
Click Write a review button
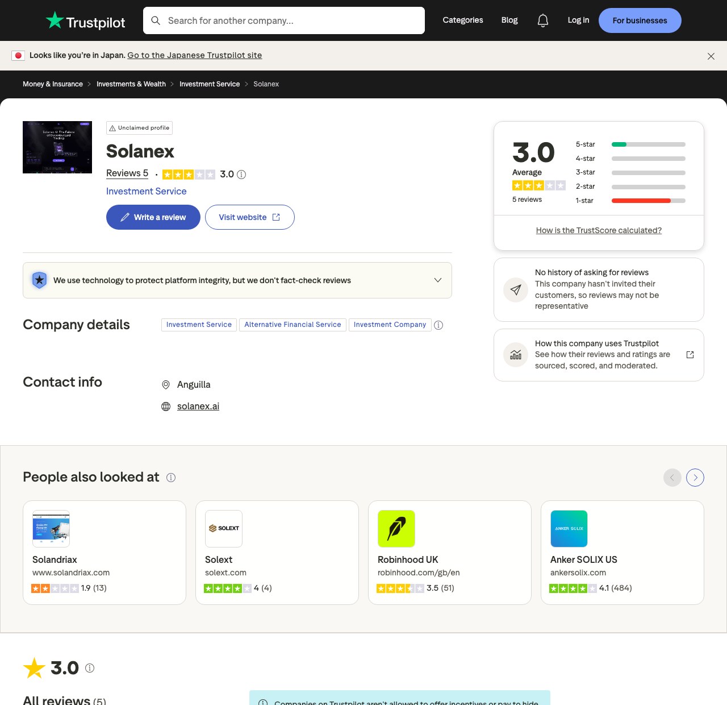[x=153, y=217]
